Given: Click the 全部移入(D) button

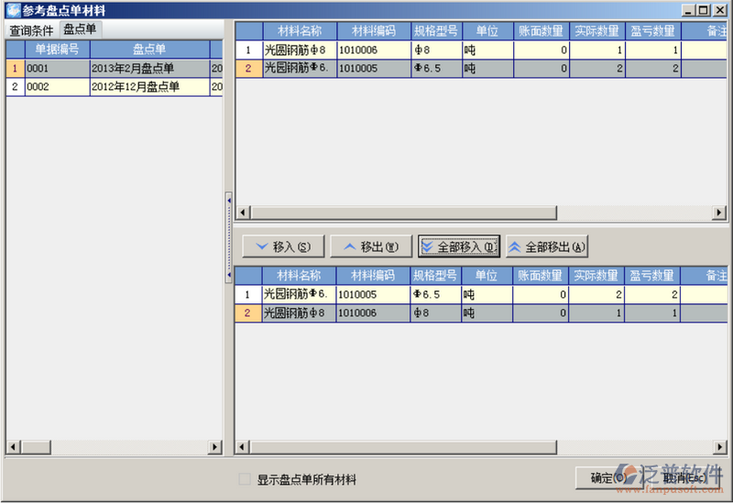Looking at the screenshot, I should coord(459,247).
